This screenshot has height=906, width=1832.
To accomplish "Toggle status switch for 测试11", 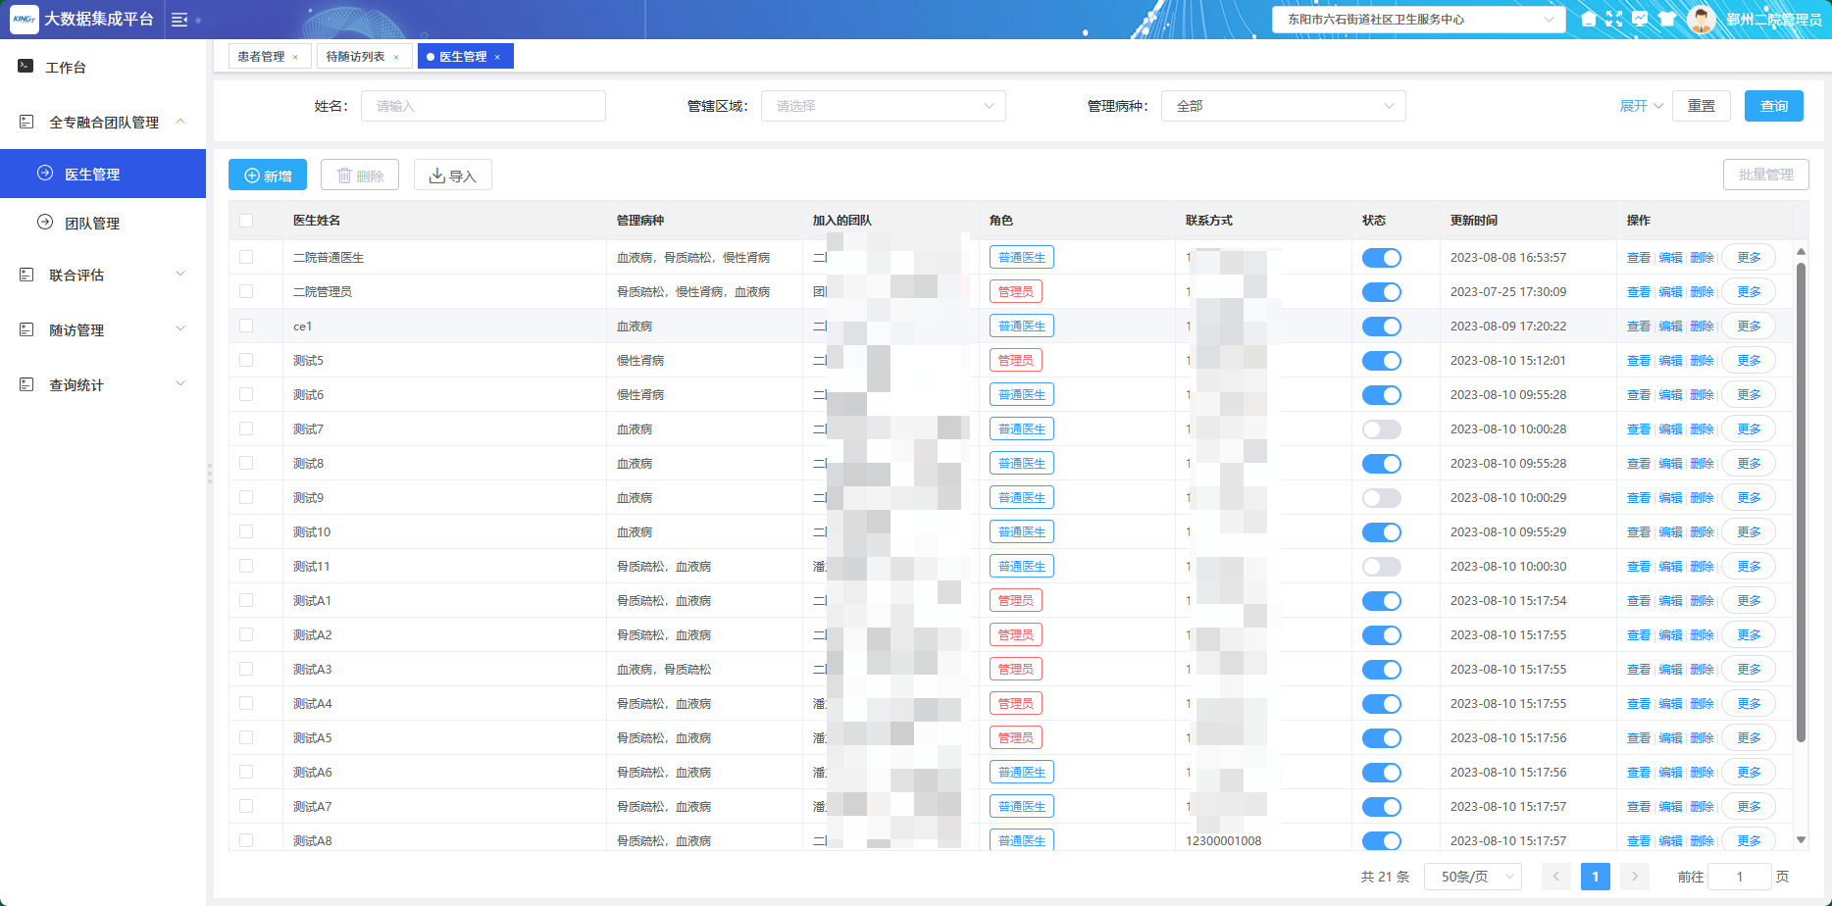I will tap(1382, 567).
